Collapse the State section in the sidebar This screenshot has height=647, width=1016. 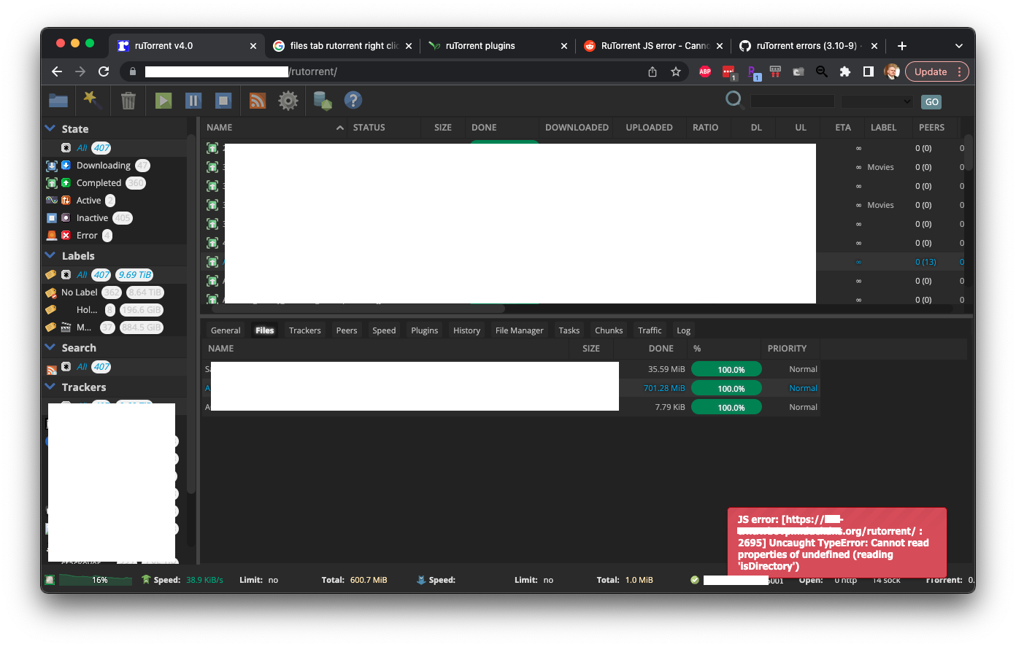pyautogui.click(x=50, y=128)
